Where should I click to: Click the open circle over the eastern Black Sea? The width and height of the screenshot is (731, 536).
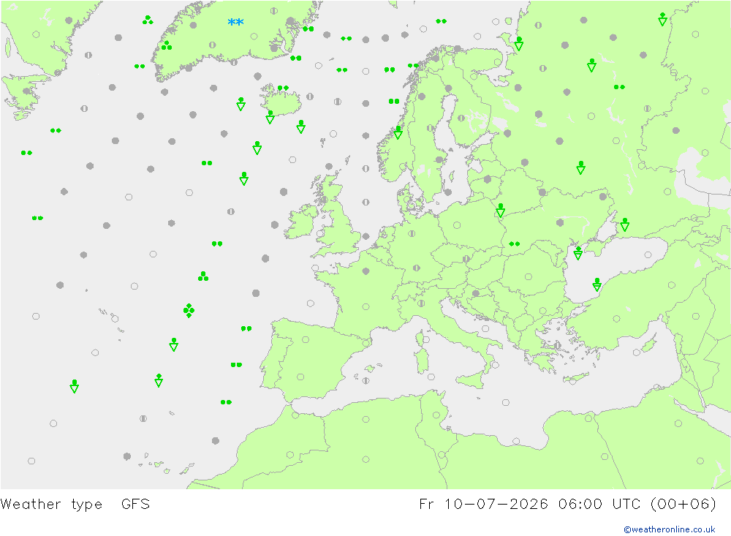(648, 254)
